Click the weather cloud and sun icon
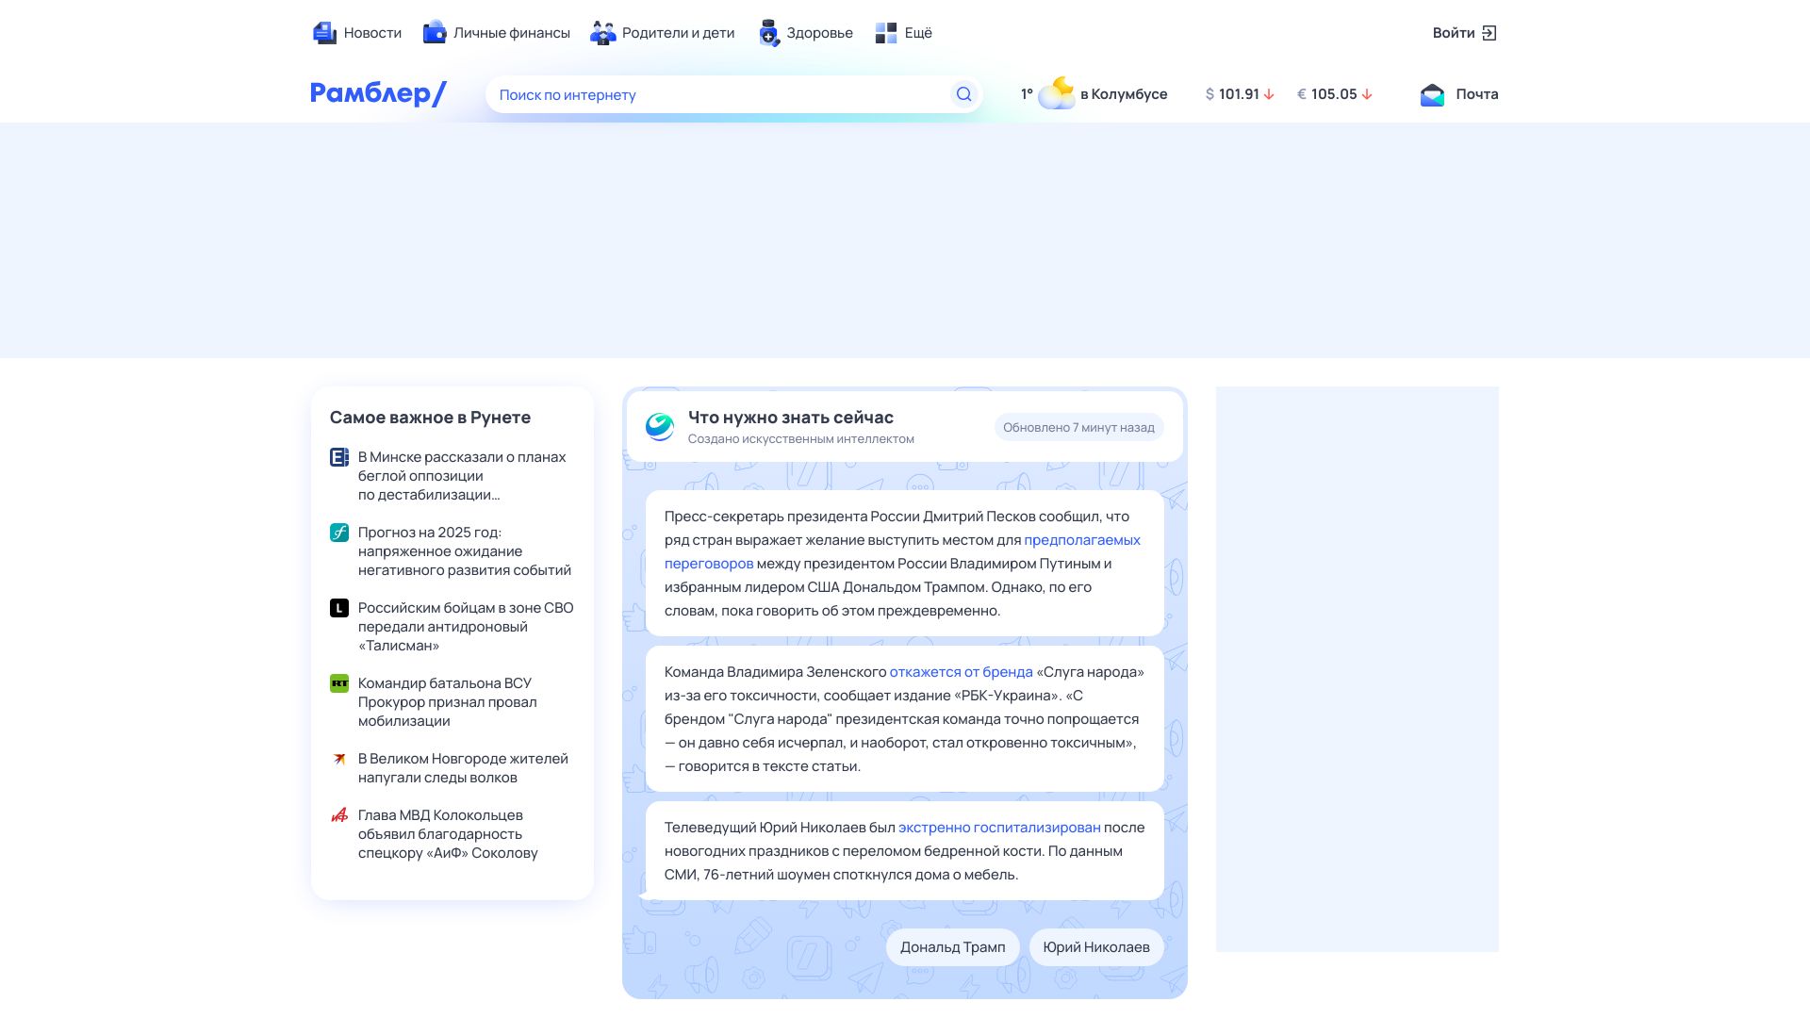The image size is (1810, 1018). (x=1057, y=93)
